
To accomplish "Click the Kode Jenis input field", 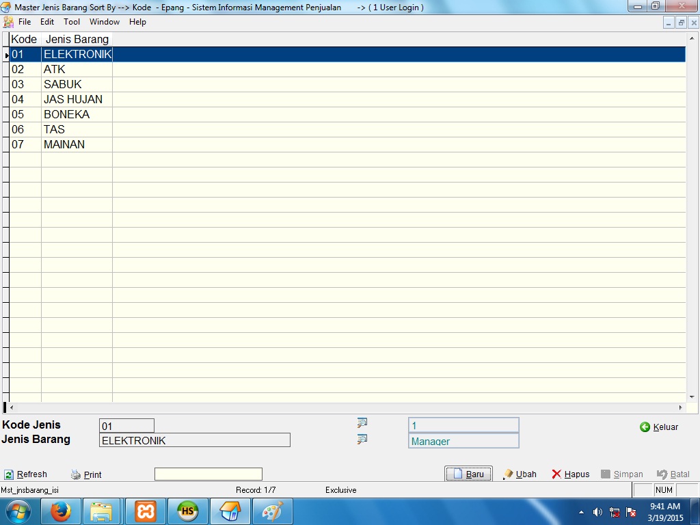I will click(x=126, y=426).
